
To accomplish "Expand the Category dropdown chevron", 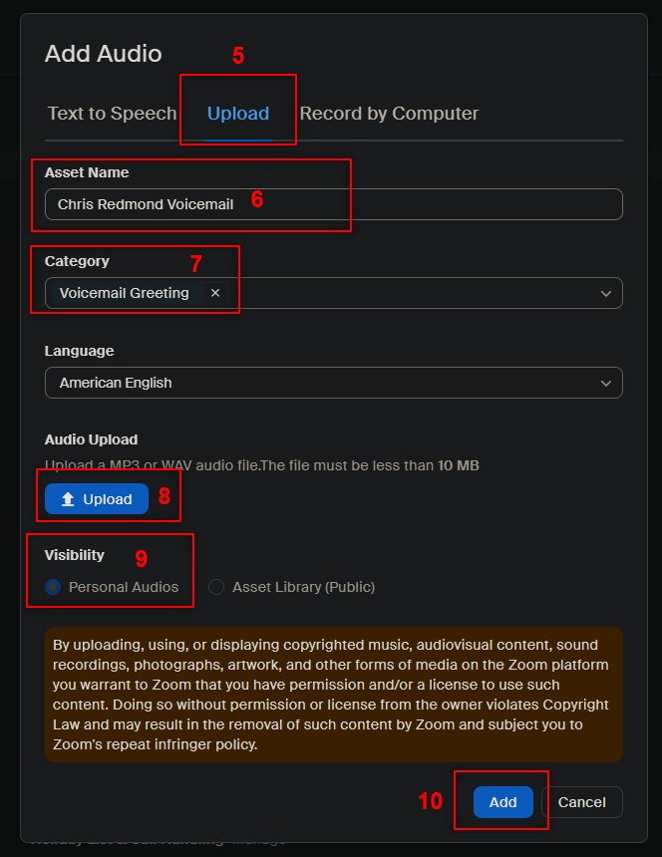I will pos(606,294).
